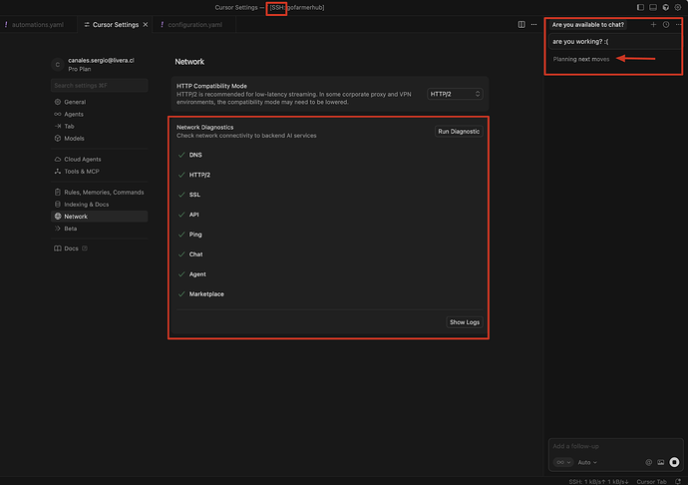Click the Tools & MCP icon
Image resolution: width=688 pixels, height=485 pixels.
point(58,172)
